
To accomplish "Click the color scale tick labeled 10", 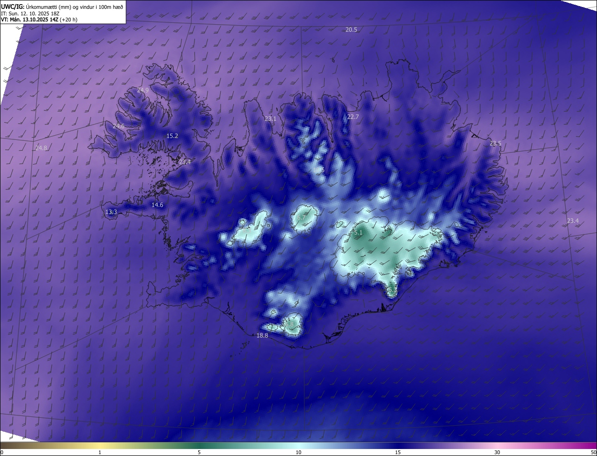I will coord(298,452).
